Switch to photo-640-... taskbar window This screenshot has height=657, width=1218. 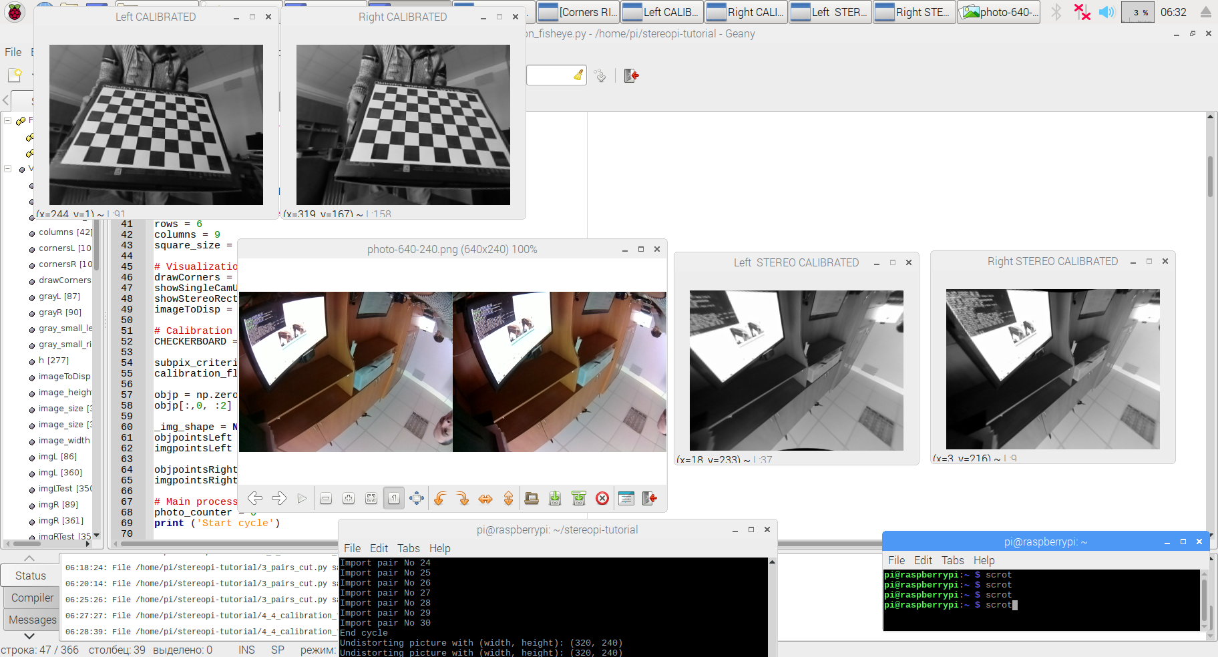pyautogui.click(x=998, y=12)
